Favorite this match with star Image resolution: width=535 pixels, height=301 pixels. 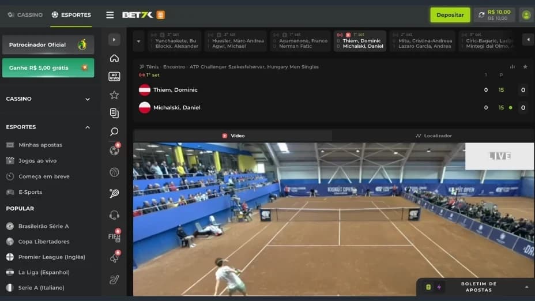[525, 66]
